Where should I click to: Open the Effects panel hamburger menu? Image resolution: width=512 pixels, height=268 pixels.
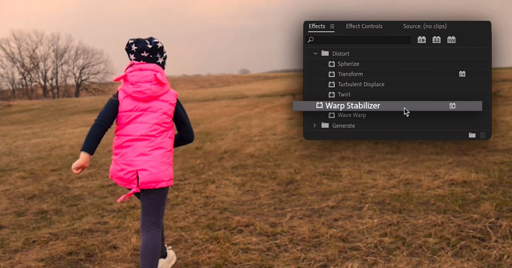click(x=332, y=26)
